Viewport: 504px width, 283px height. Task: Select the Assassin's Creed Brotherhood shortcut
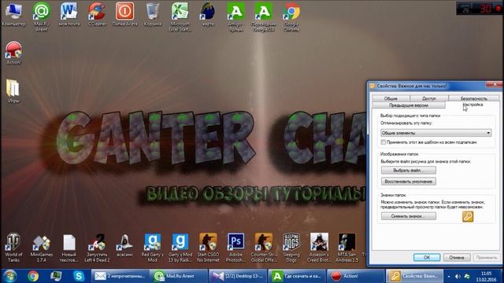point(319,248)
